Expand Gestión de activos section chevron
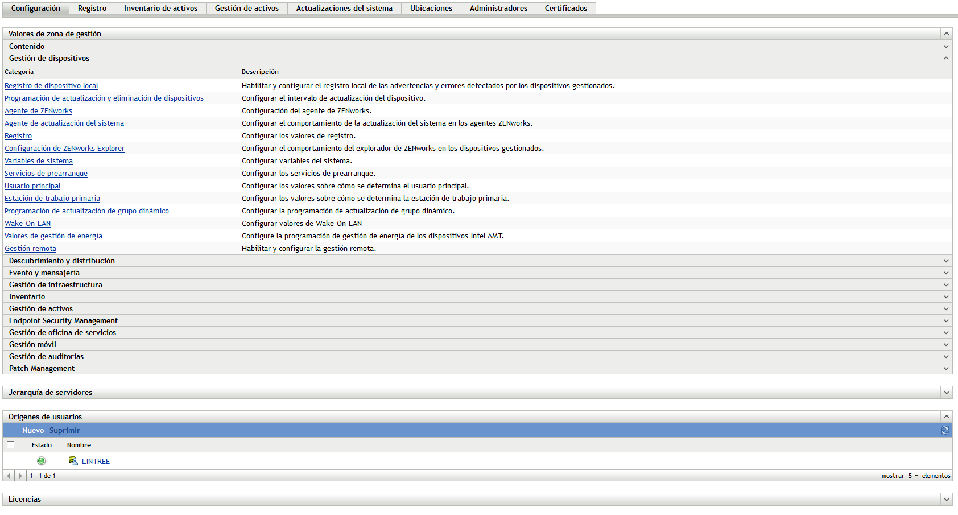Screen dimensions: 958x515 coord(946,309)
